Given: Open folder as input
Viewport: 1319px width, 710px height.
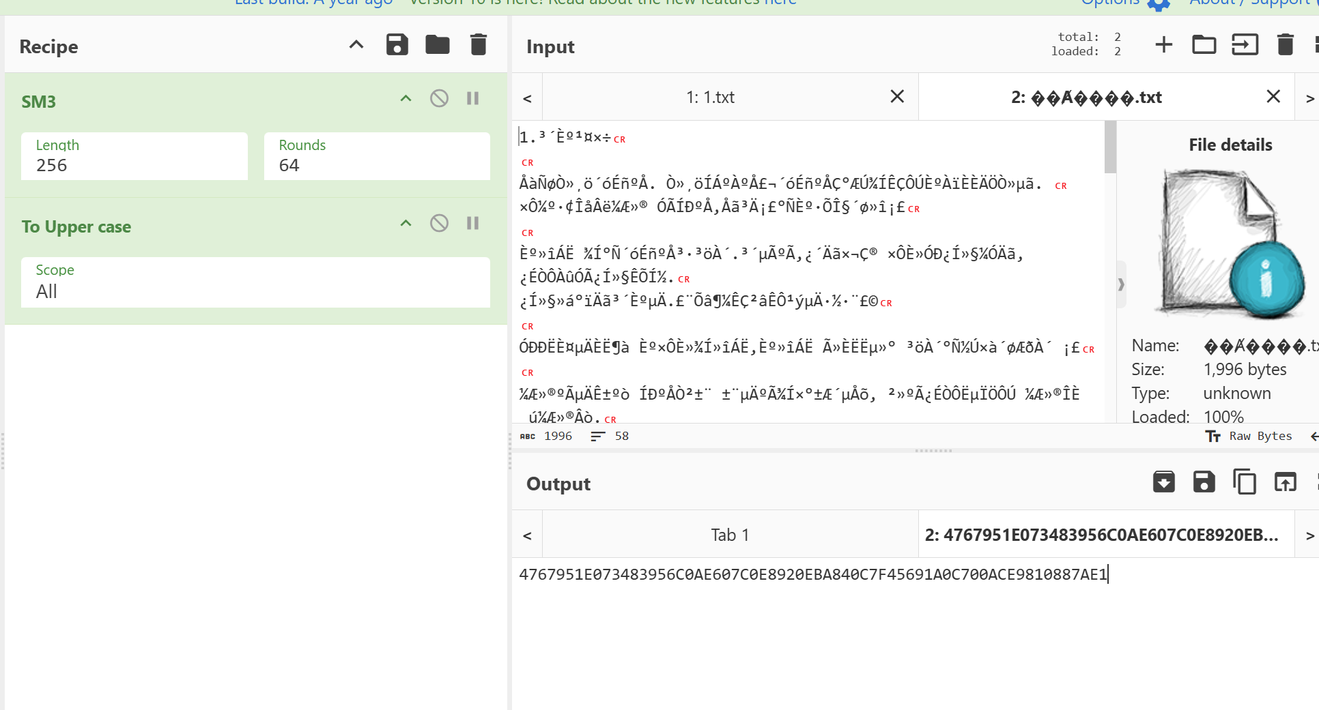Looking at the screenshot, I should [x=1204, y=45].
